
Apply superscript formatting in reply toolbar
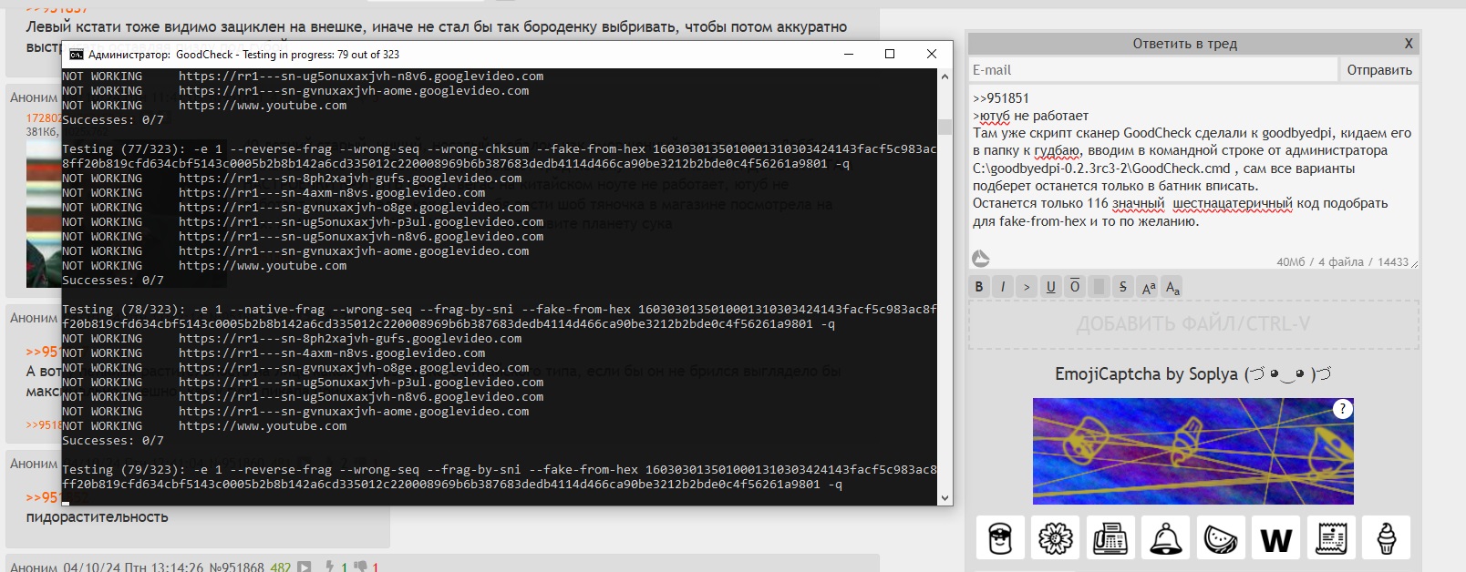click(x=1148, y=287)
